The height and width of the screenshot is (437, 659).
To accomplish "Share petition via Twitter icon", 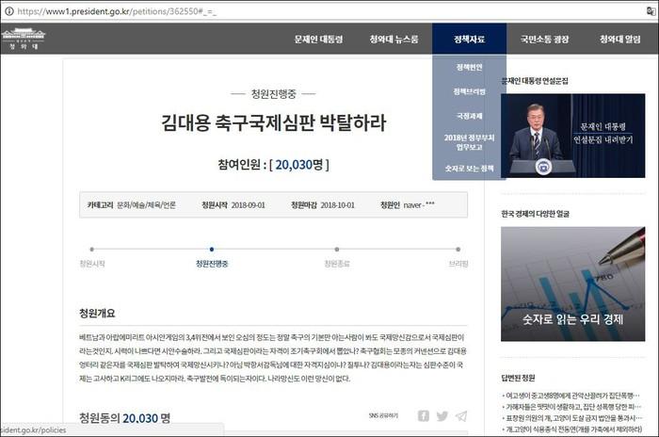I will tap(442, 415).
